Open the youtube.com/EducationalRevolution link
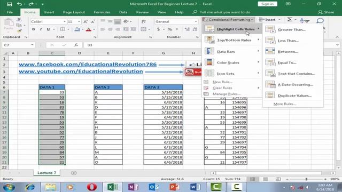 click(81, 71)
